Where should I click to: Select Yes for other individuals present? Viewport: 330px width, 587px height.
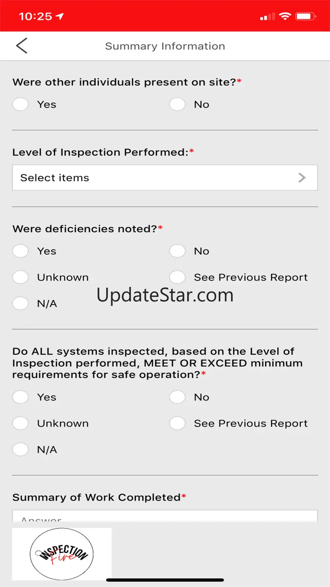(x=20, y=105)
